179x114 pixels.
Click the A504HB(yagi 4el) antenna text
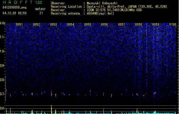click(x=100, y=13)
